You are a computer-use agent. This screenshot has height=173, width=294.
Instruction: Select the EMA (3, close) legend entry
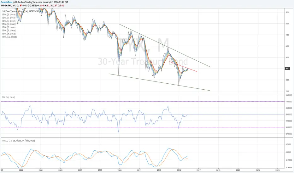pyautogui.click(x=9, y=14)
